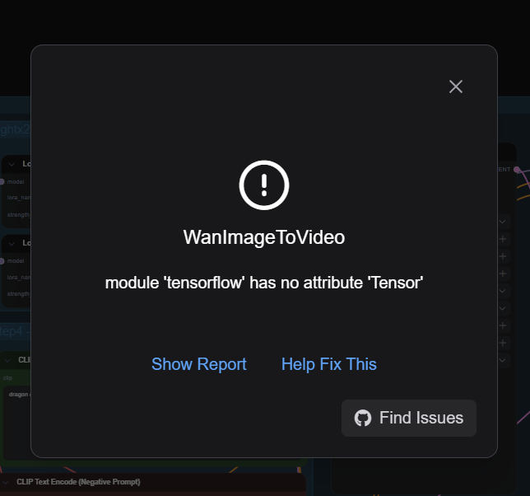Open the Show Report link
The width and height of the screenshot is (530, 496).
199,364
